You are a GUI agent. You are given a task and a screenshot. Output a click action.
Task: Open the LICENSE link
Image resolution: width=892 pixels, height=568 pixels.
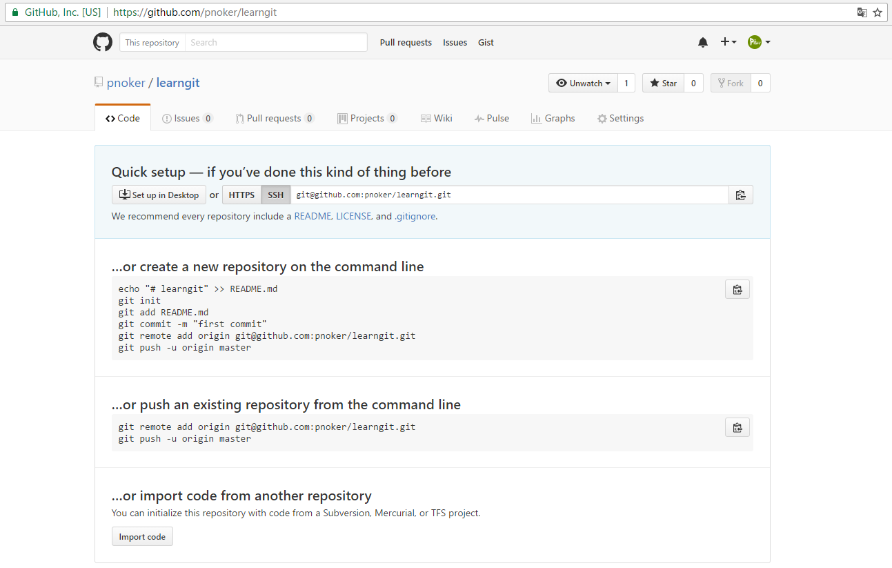[x=354, y=216]
